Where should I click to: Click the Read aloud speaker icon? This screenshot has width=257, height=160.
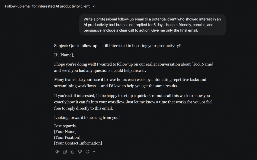[57, 152]
